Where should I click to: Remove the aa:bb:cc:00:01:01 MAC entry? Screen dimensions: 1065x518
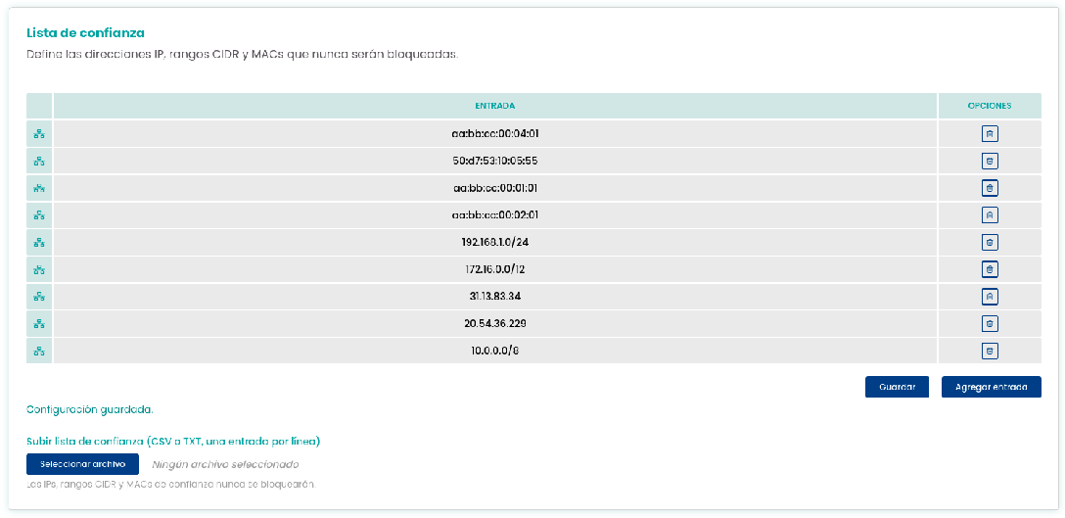point(990,188)
